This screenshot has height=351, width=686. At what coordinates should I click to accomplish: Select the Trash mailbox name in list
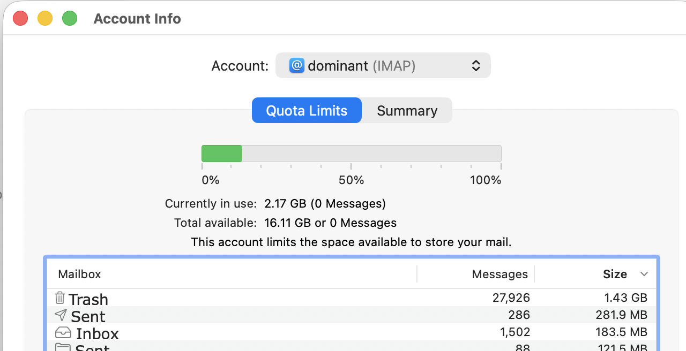[x=88, y=299]
